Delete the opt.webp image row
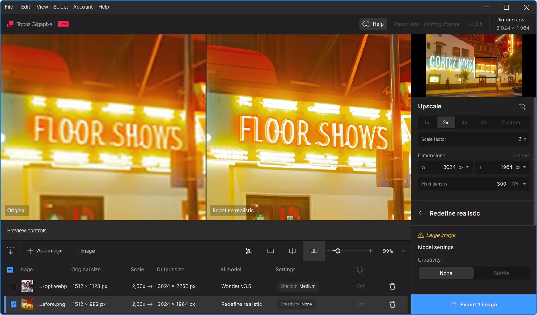537x315 pixels. click(392, 286)
